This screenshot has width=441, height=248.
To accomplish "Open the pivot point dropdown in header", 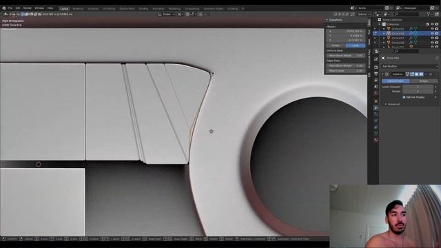I will click(x=181, y=14).
